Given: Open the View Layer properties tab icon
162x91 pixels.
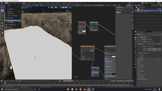Looking at the screenshot, I should (x=135, y=42).
